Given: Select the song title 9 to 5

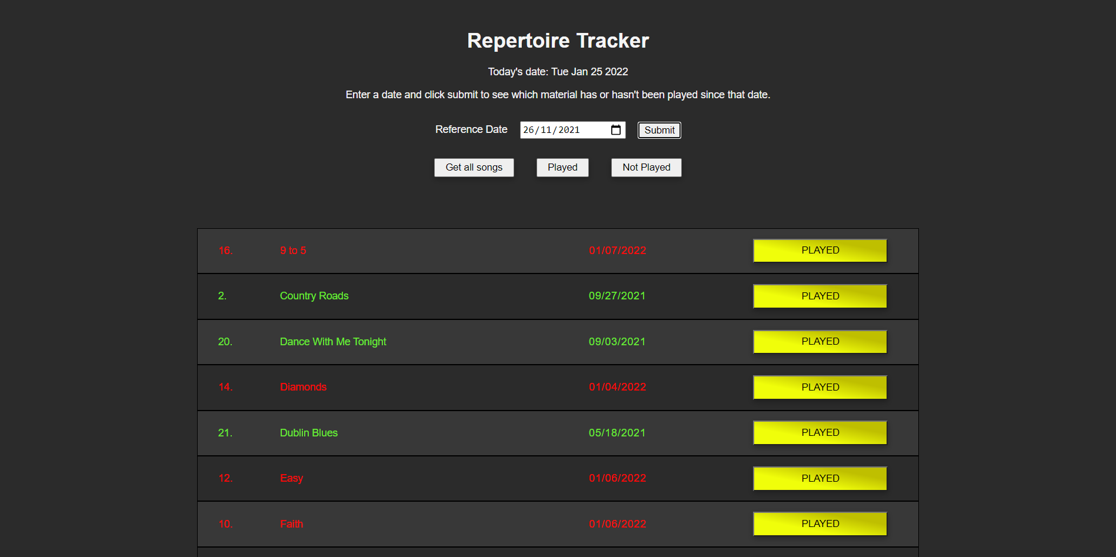Looking at the screenshot, I should 293,251.
